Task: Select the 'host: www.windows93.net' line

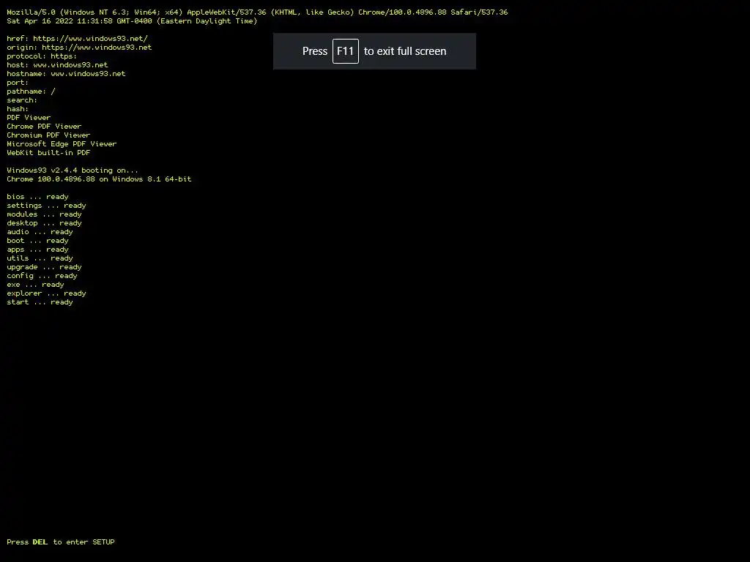Action: point(57,65)
